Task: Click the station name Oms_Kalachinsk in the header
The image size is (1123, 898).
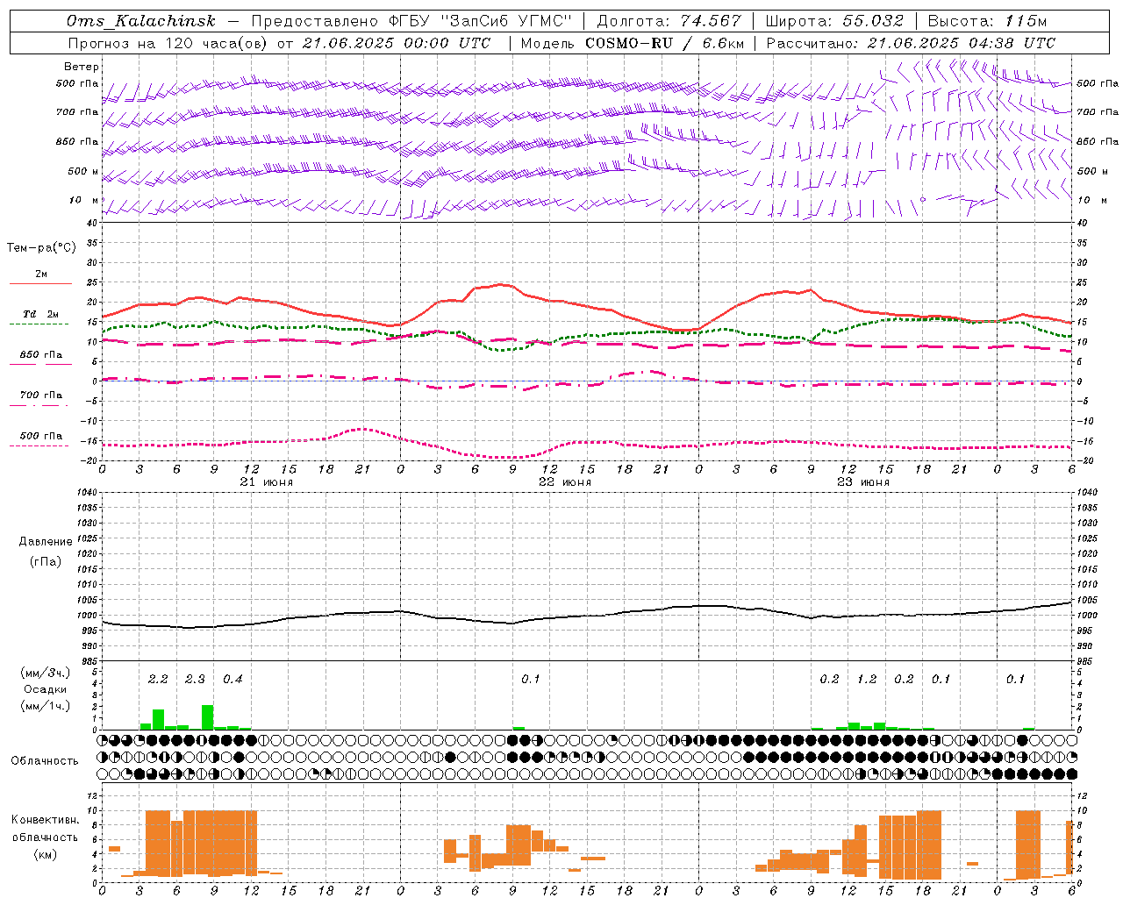Action: 140,22
